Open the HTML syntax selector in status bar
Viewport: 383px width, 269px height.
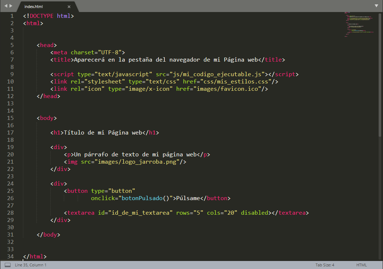(x=361, y=265)
